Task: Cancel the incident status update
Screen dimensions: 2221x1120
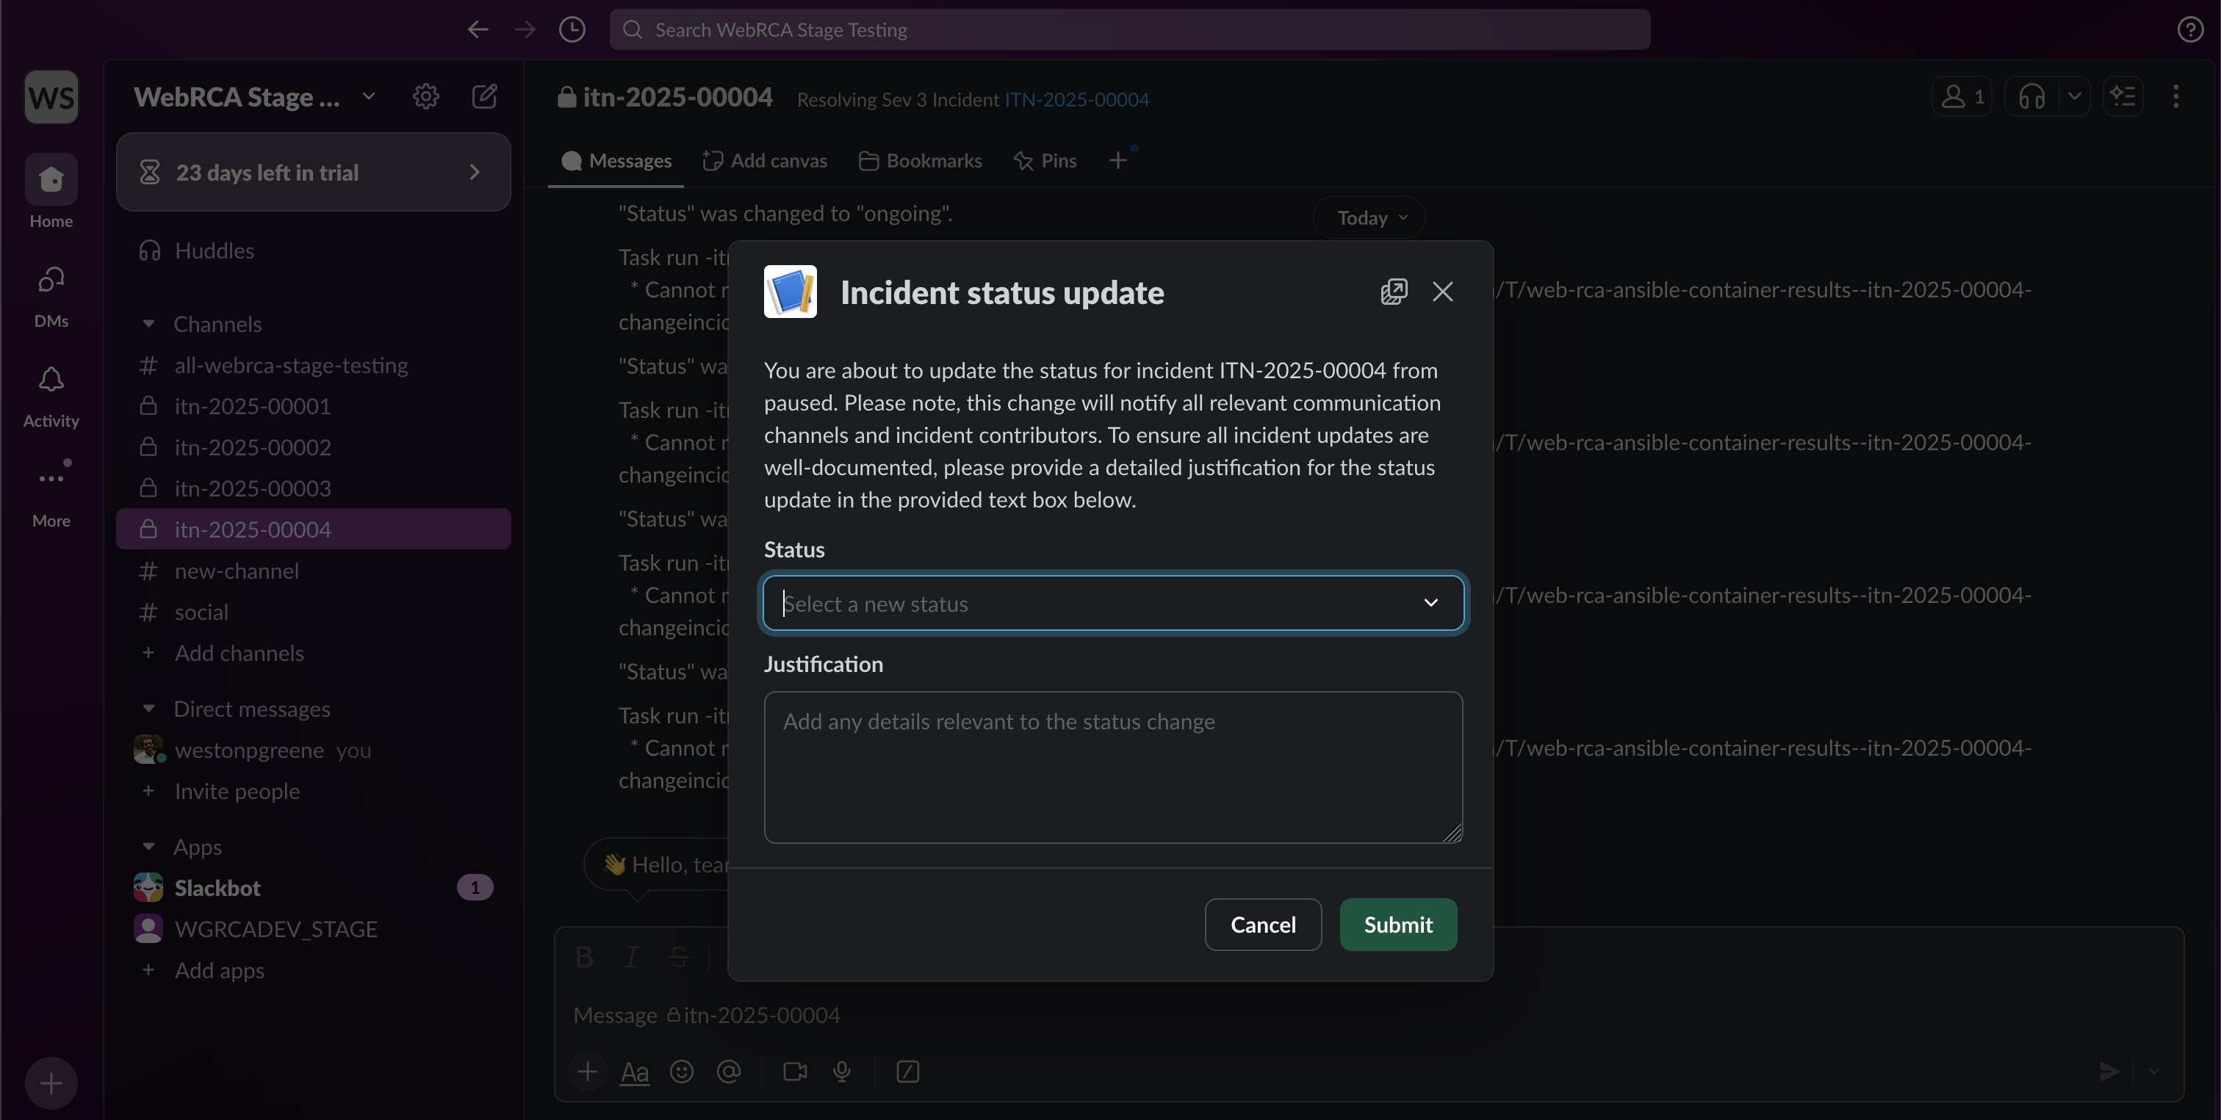Action: point(1262,925)
